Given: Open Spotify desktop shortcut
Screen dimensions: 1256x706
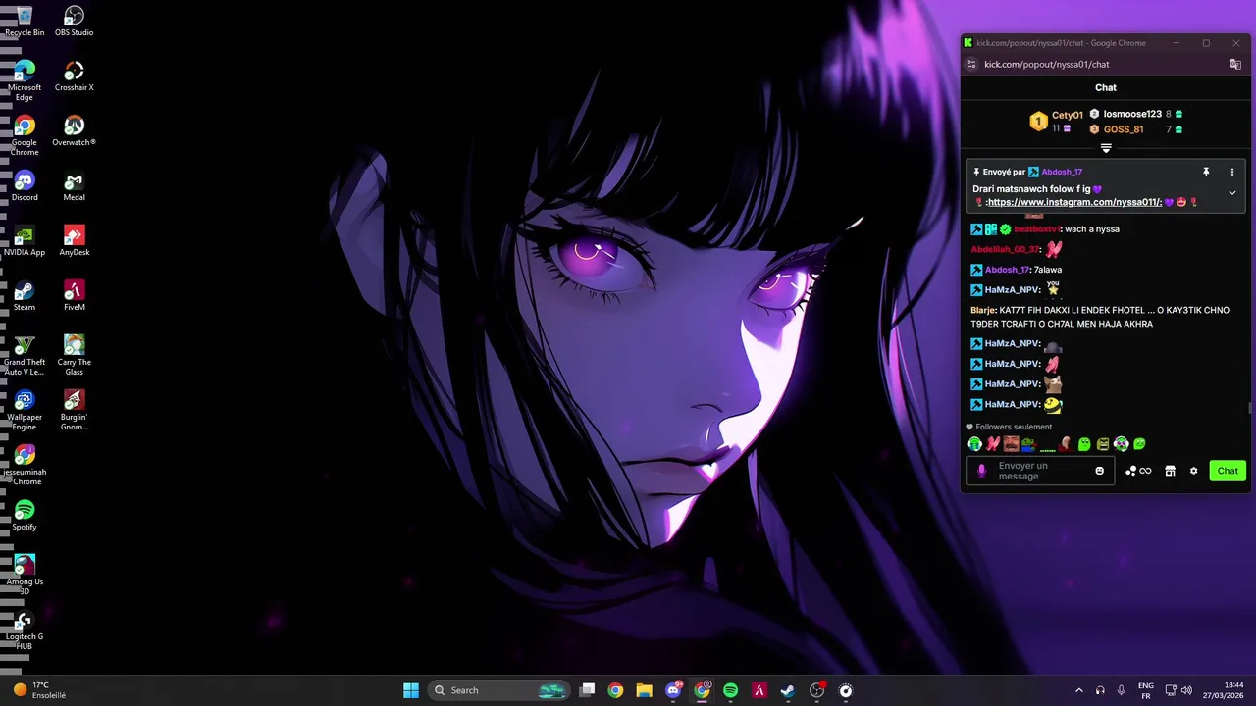Looking at the screenshot, I should click(x=25, y=516).
